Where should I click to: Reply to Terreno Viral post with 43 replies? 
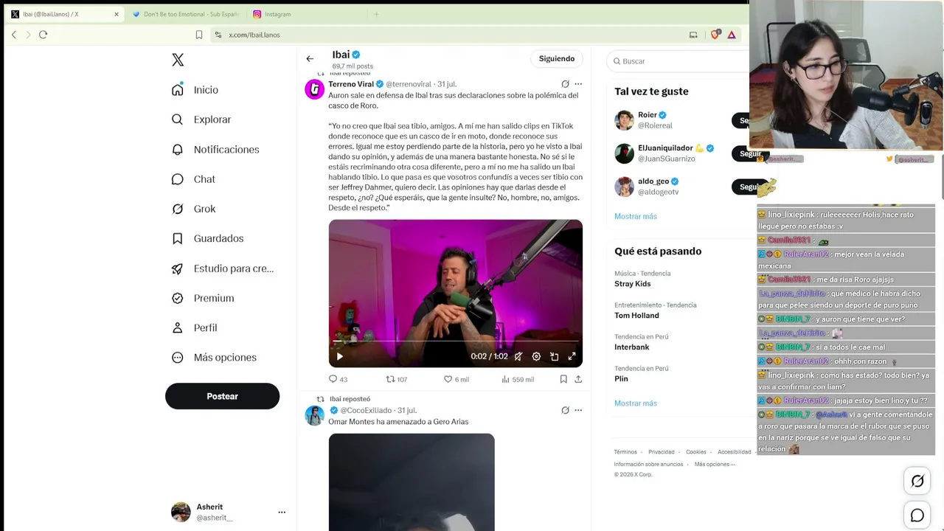[338, 379]
